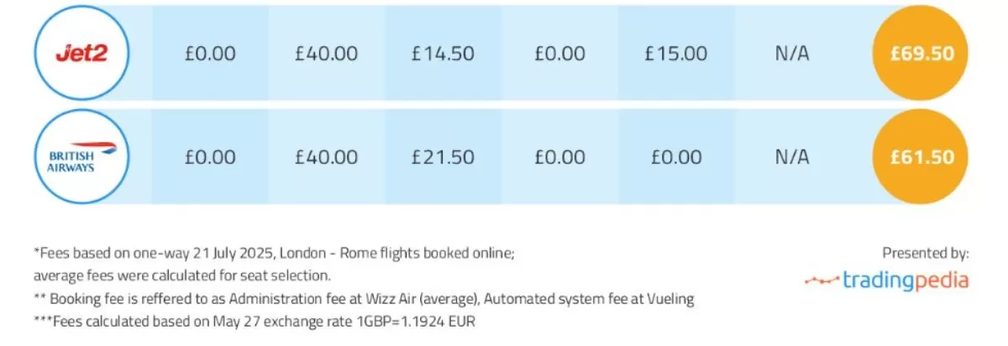Click the British Airways logo
The width and height of the screenshot is (1008, 346).
click(81, 156)
